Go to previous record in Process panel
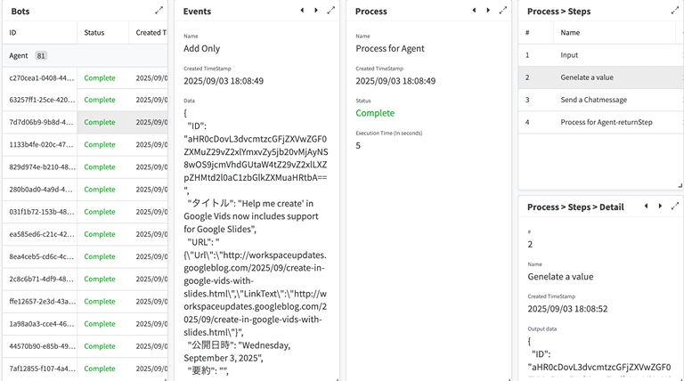The height and width of the screenshot is (381, 684). (x=474, y=11)
